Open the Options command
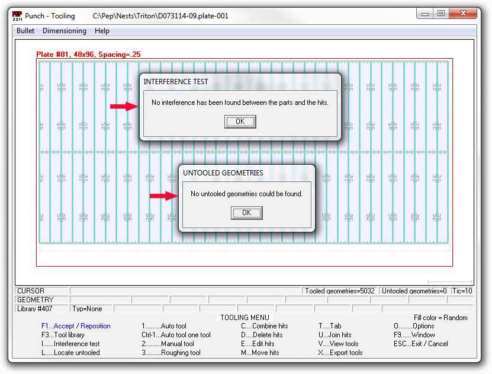492x374 pixels. (x=414, y=326)
